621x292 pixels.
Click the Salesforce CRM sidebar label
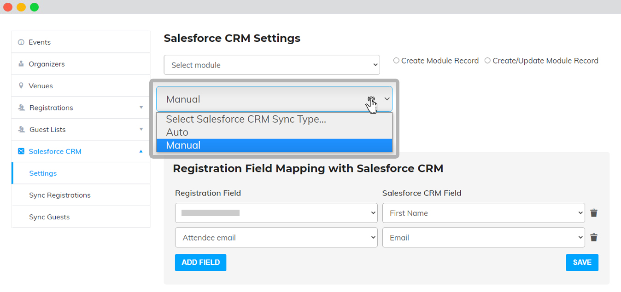pyautogui.click(x=55, y=151)
